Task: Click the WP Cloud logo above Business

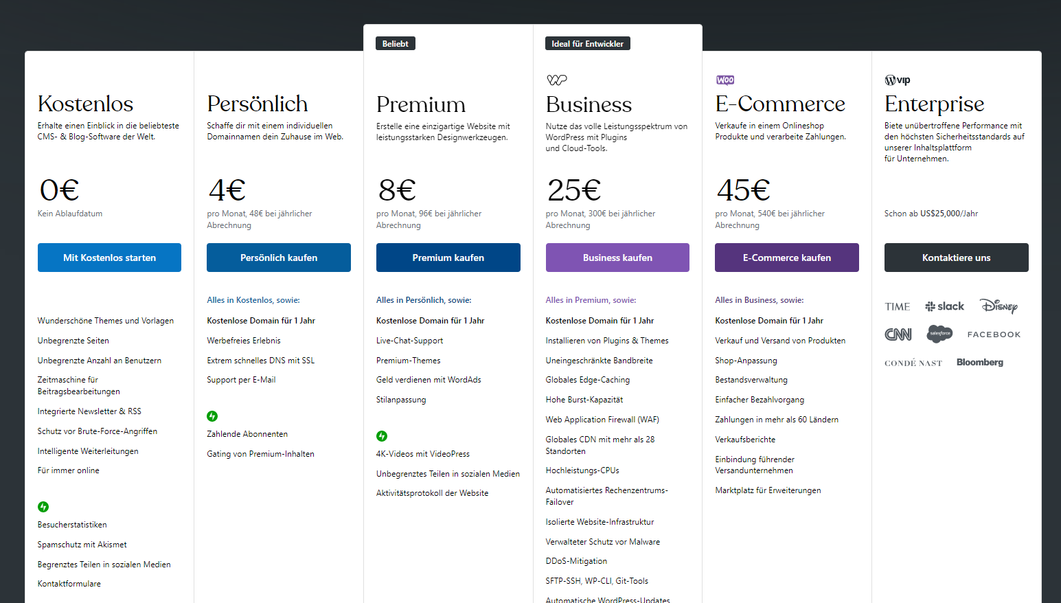Action: coord(556,80)
